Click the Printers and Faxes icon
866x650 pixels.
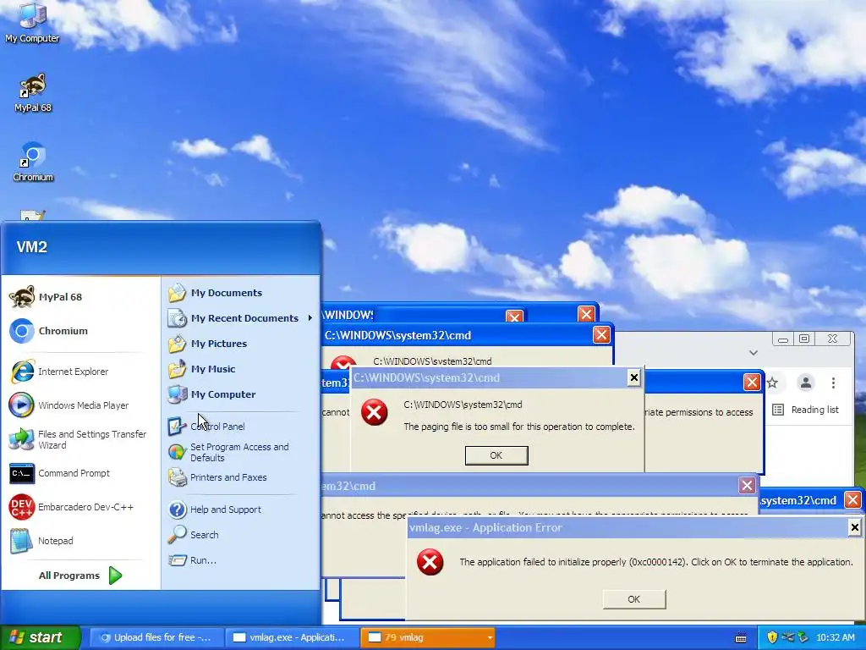tap(178, 477)
